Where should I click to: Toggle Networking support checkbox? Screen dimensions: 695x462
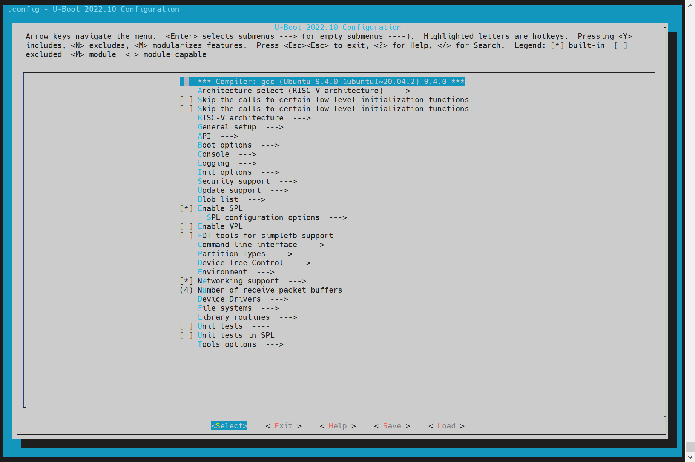pyautogui.click(x=186, y=281)
